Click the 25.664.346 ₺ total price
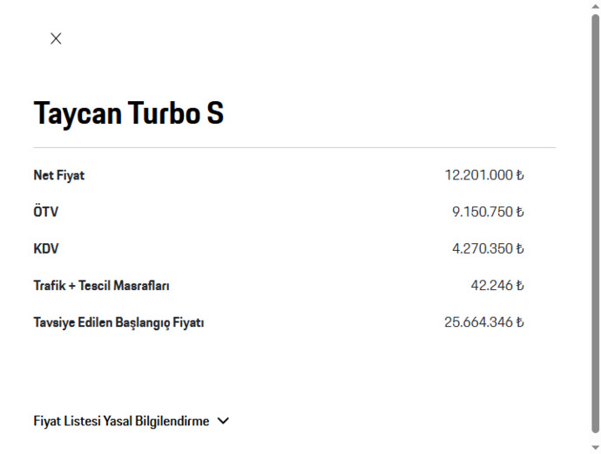The image size is (601, 454). click(x=484, y=322)
